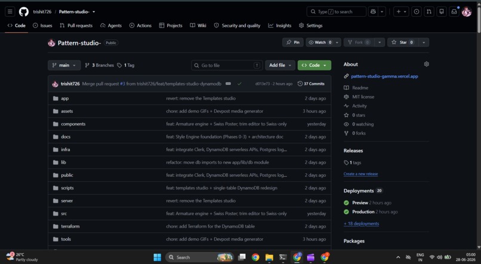481x264 pixels.
Task: Open the issues icon in top header
Action: point(417,12)
